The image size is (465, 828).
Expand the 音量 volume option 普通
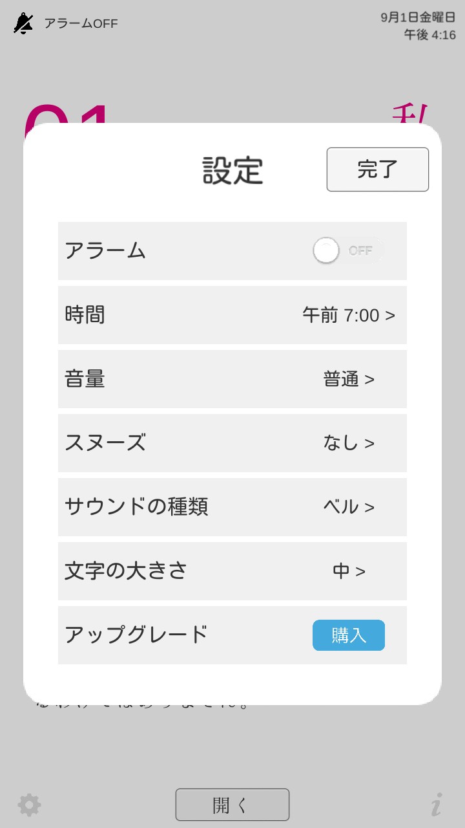click(x=349, y=380)
